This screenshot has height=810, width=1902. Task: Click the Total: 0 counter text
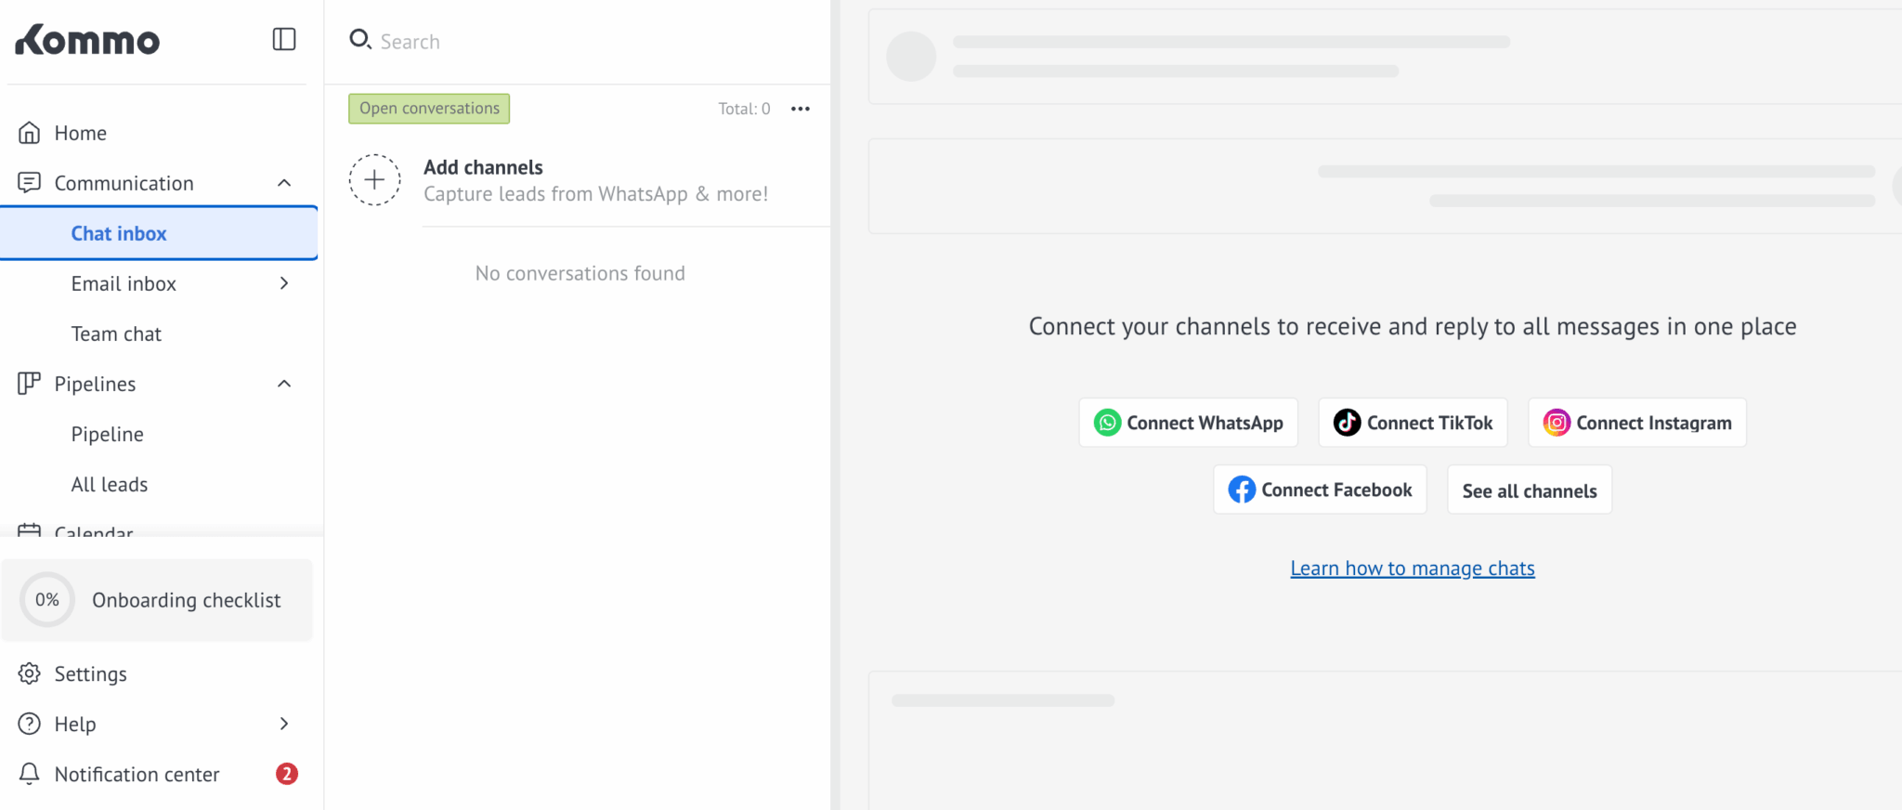pos(744,109)
